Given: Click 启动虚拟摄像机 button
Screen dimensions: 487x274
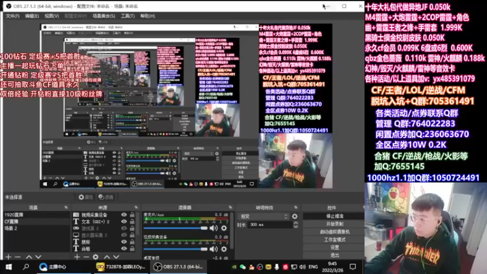Looking at the screenshot, I should click(x=334, y=232).
